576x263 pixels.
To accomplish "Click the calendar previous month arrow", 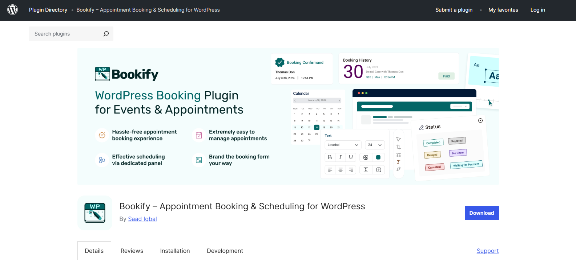I will [x=295, y=100].
